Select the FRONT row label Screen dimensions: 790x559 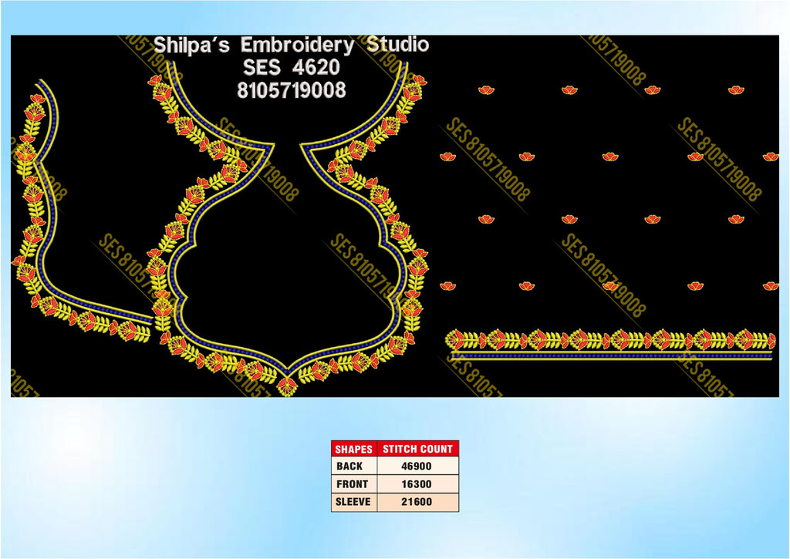pos(353,484)
